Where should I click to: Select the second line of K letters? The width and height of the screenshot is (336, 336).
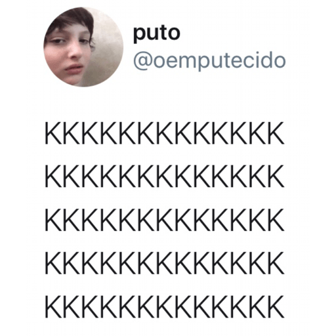(165, 177)
